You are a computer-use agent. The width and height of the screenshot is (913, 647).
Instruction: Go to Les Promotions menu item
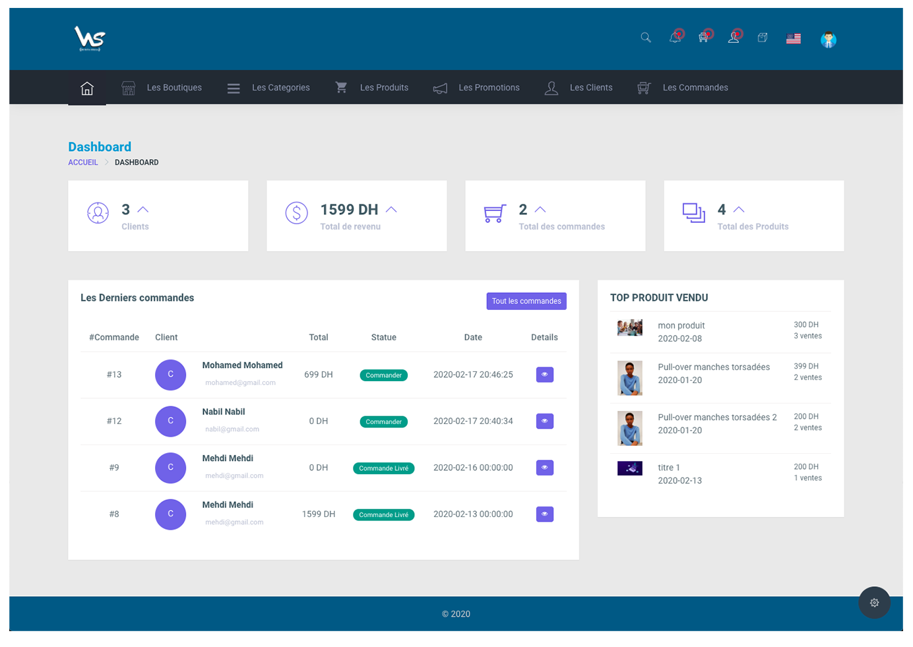point(477,88)
